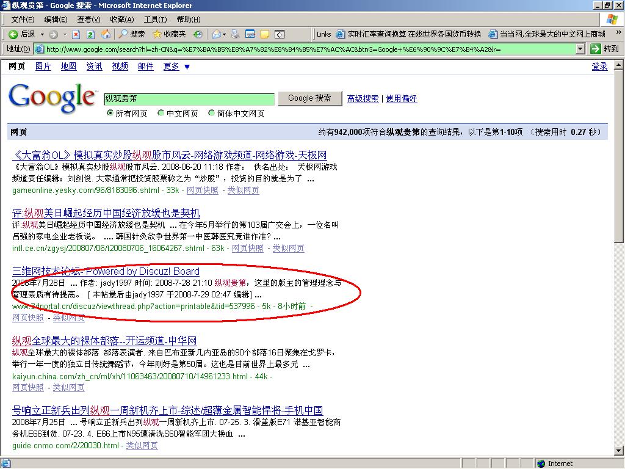
Task: Select the 中文网页 radio button
Action: (x=161, y=113)
